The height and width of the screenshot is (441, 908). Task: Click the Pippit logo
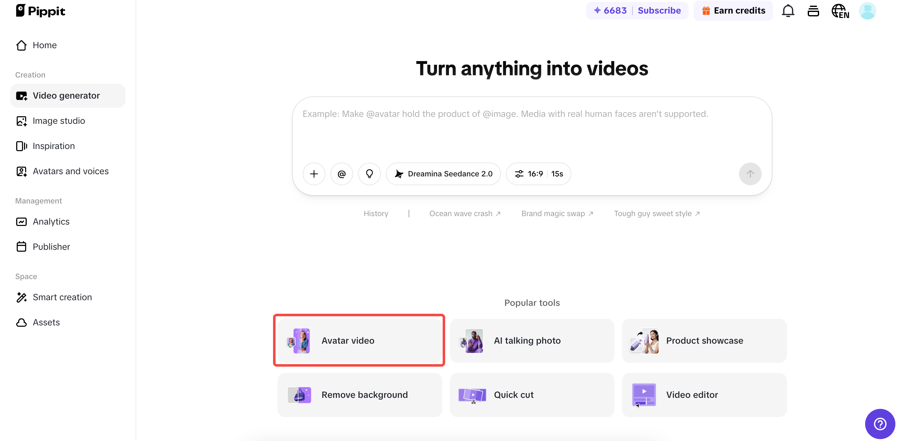pyautogui.click(x=41, y=10)
